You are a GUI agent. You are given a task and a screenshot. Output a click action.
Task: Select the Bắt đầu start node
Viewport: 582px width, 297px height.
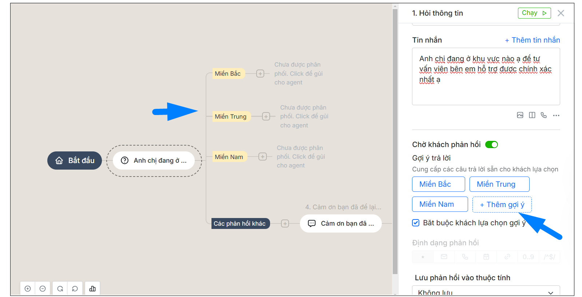(75, 161)
